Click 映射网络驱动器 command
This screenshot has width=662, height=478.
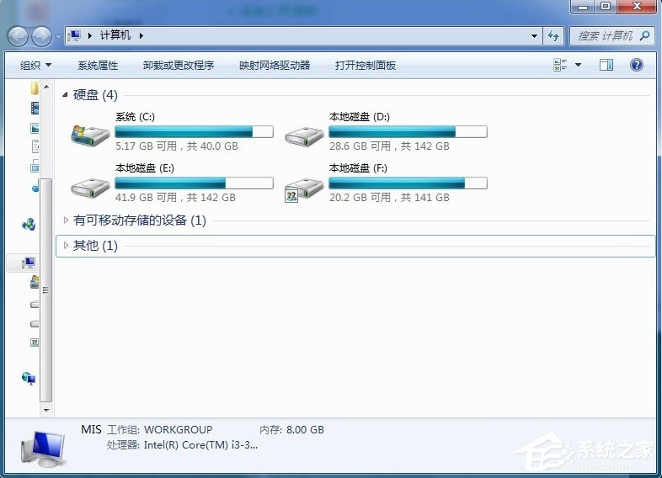[x=275, y=66]
